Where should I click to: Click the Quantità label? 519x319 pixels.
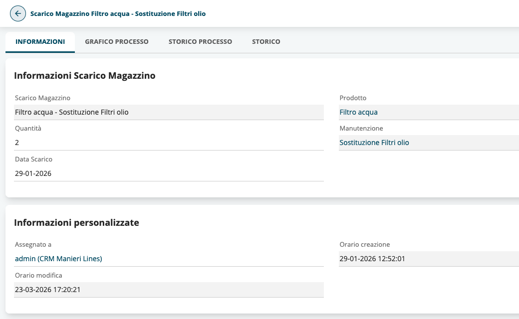[28, 128]
